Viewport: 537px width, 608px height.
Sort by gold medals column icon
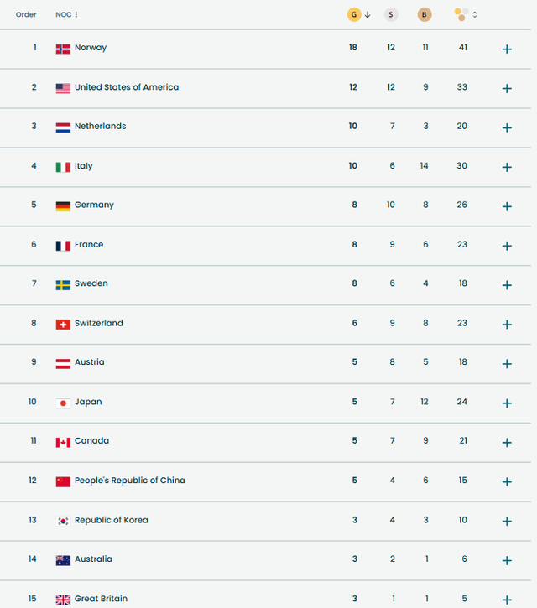pos(354,14)
